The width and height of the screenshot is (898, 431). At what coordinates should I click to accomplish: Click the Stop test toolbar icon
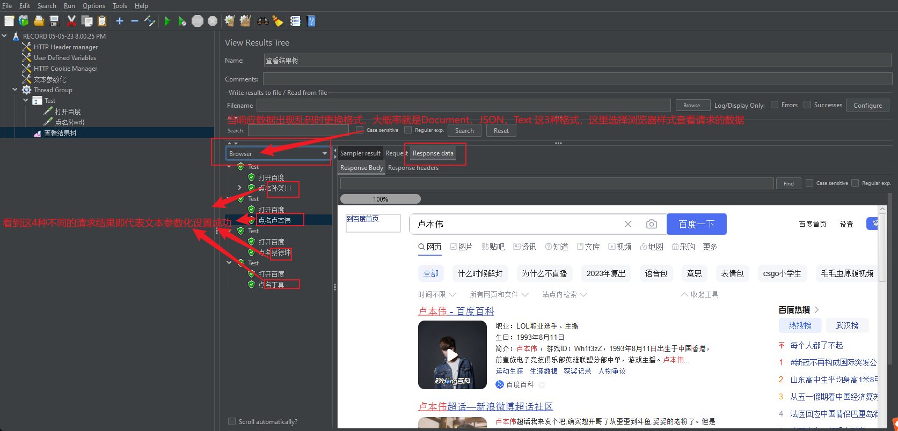pos(198,21)
